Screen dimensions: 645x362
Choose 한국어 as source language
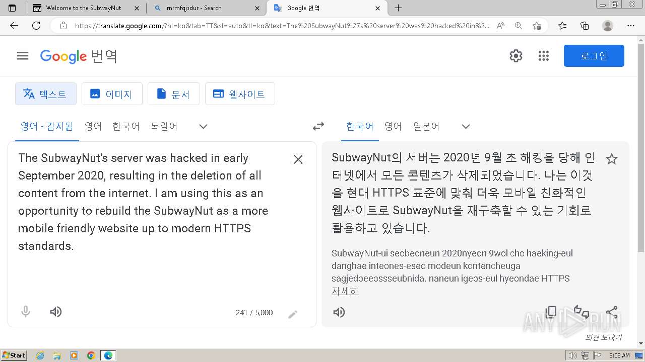[126, 126]
